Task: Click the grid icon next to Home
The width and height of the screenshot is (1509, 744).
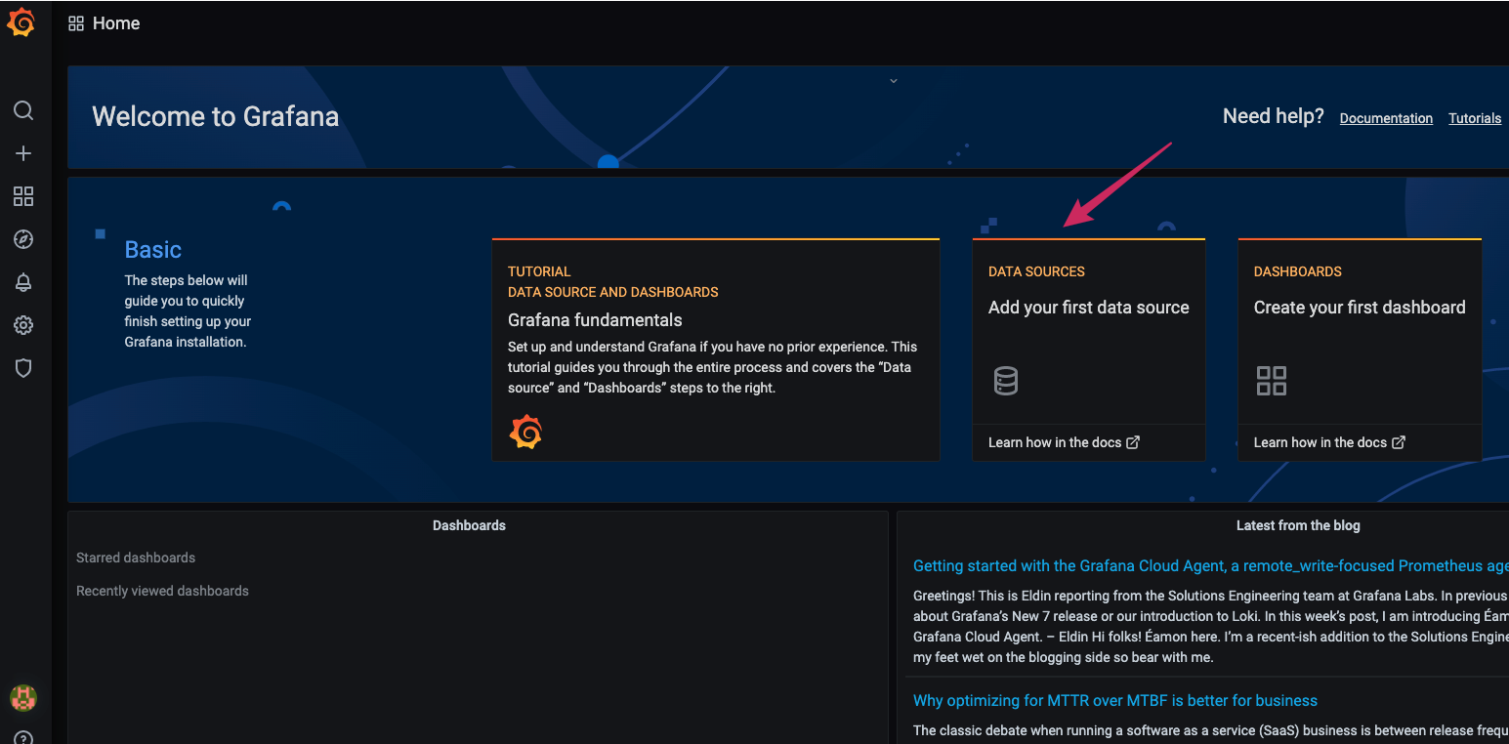Action: tap(76, 23)
